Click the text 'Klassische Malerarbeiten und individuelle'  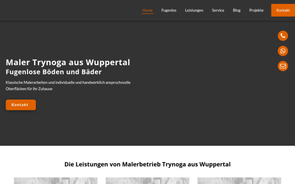tap(40, 82)
